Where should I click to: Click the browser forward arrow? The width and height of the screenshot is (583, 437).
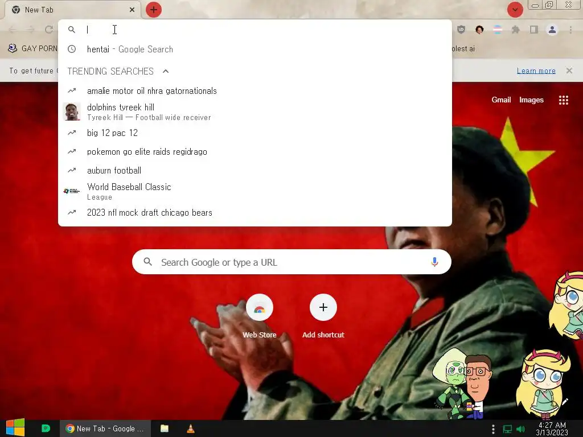pos(31,30)
